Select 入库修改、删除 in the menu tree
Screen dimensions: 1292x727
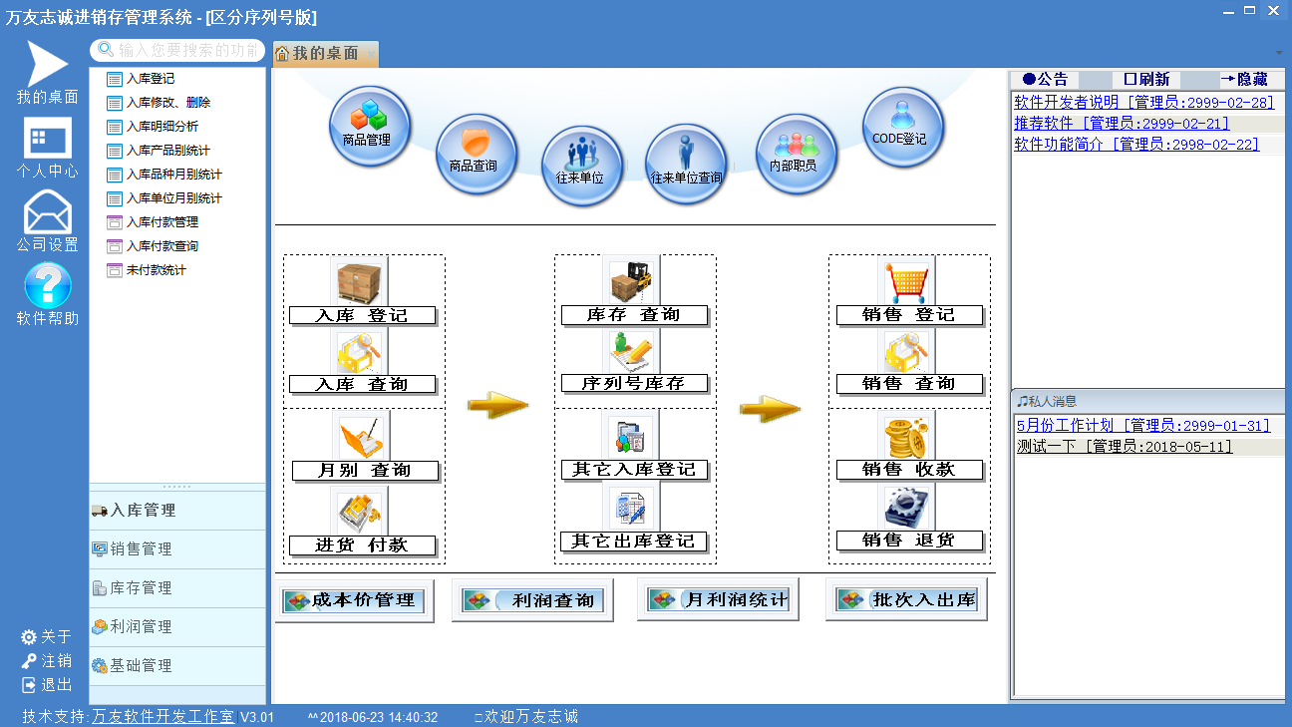(x=159, y=103)
